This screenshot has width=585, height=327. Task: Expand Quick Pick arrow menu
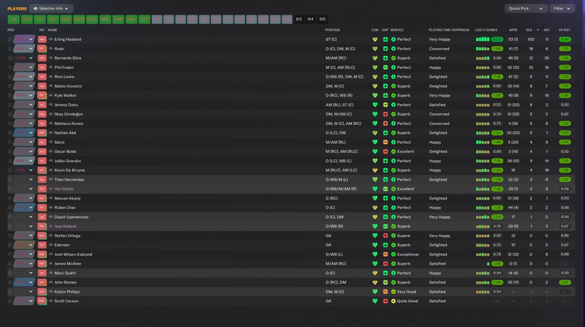[541, 8]
